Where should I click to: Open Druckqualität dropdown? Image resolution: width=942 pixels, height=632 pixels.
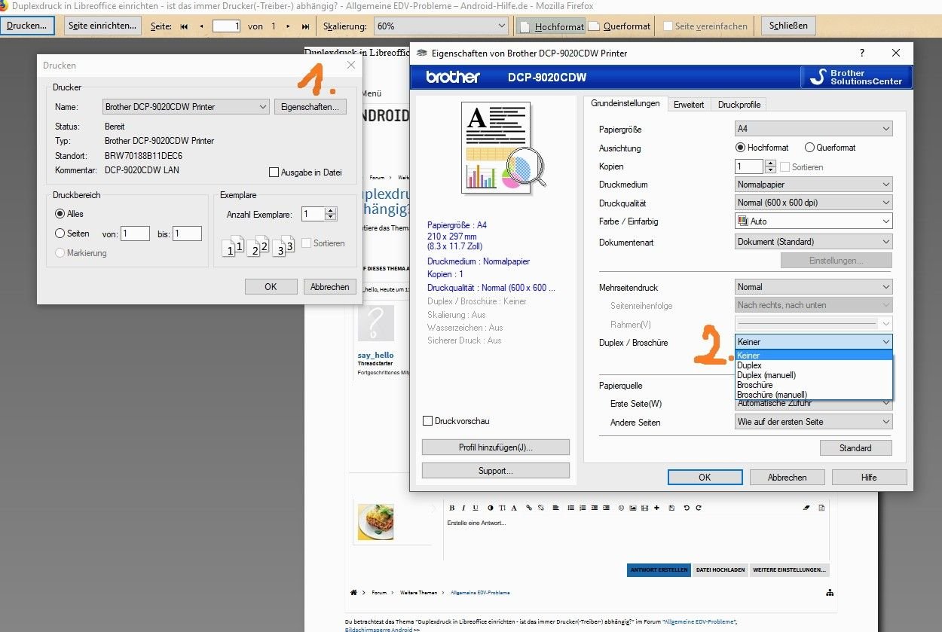pyautogui.click(x=814, y=203)
